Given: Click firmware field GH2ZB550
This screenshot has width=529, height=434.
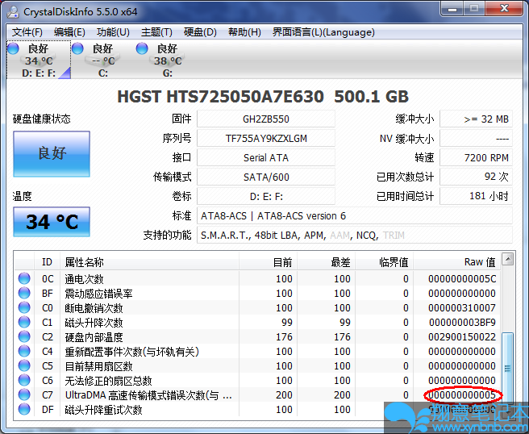Looking at the screenshot, I should (x=266, y=119).
